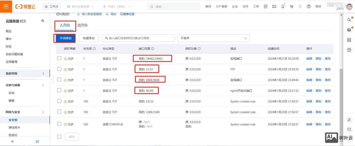Open the 简体 language selector
Viewport: 355px width, 146px height.
pos(318,6)
